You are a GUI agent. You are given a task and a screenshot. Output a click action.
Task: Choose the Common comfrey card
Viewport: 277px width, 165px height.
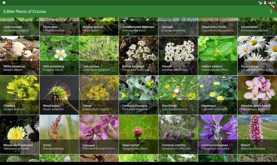click(178, 134)
